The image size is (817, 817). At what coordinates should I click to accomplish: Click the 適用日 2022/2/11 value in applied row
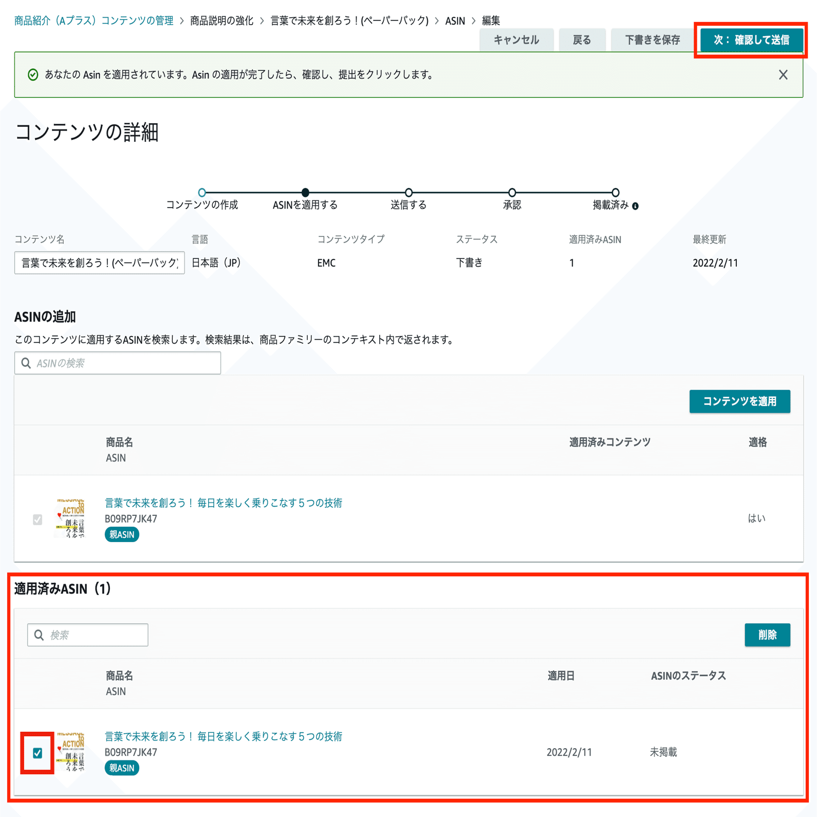[x=569, y=752]
